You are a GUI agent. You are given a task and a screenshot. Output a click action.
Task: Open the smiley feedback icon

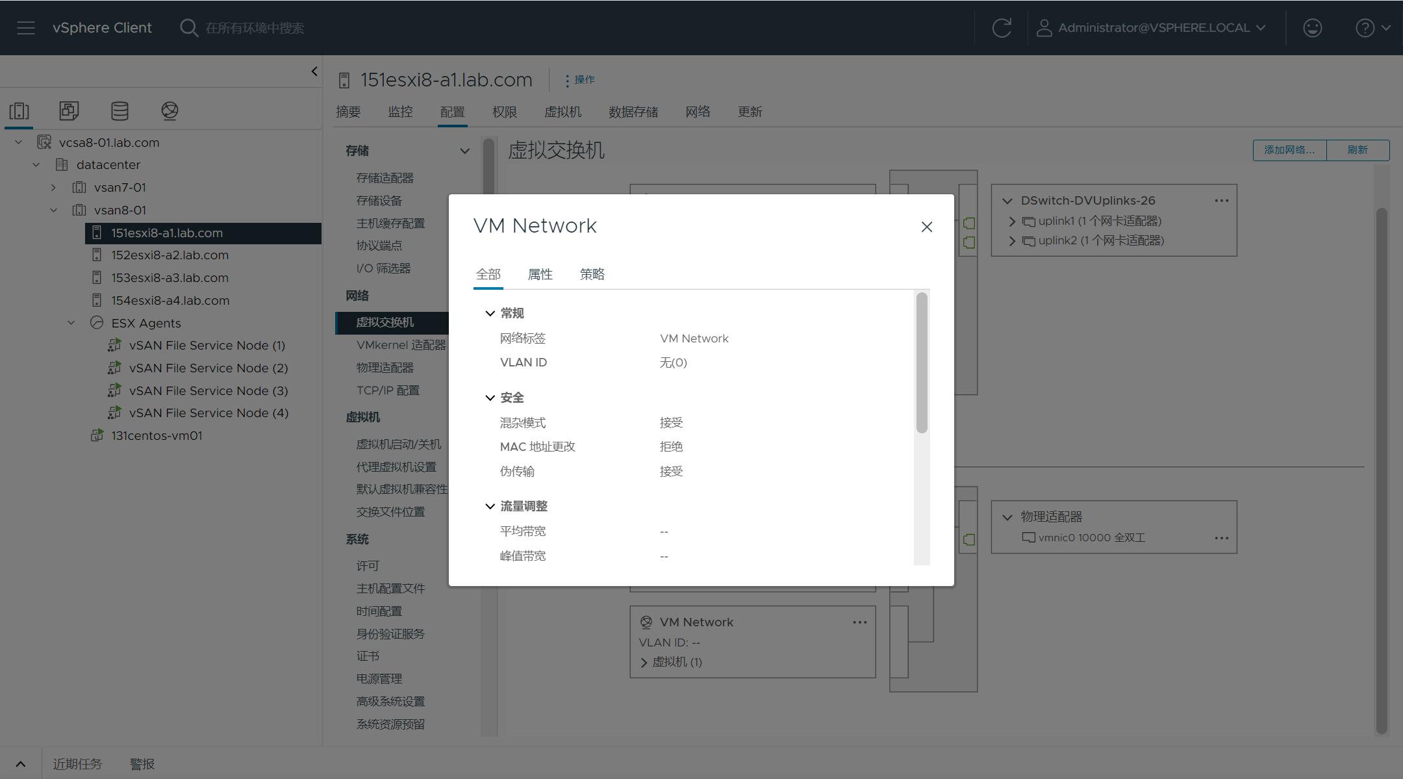click(x=1312, y=28)
